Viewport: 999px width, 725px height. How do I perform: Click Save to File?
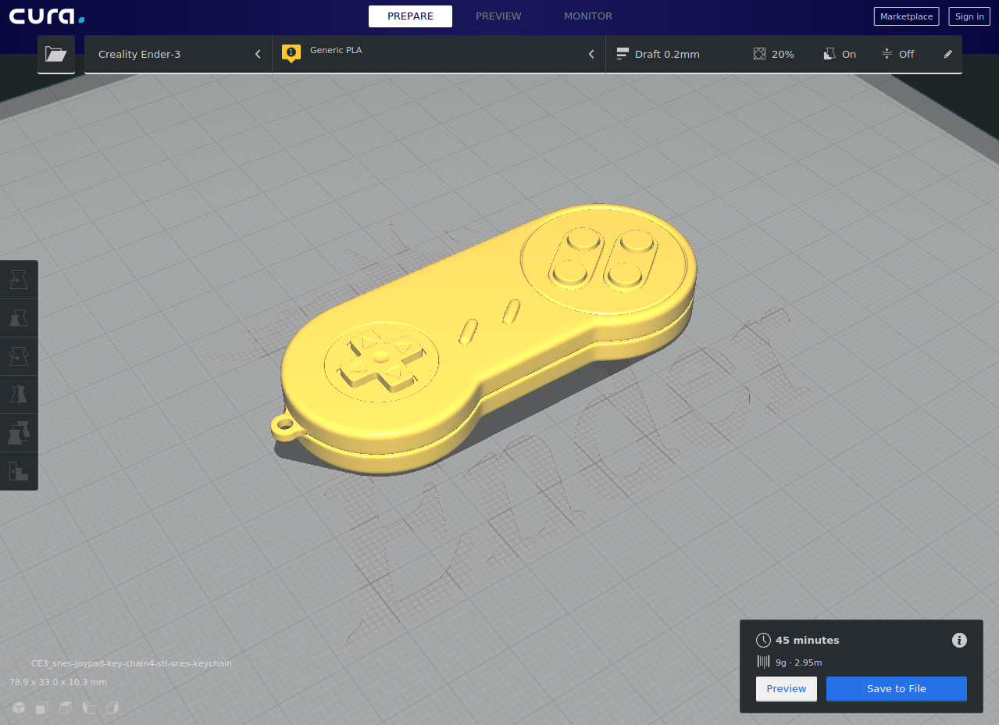[x=897, y=689]
